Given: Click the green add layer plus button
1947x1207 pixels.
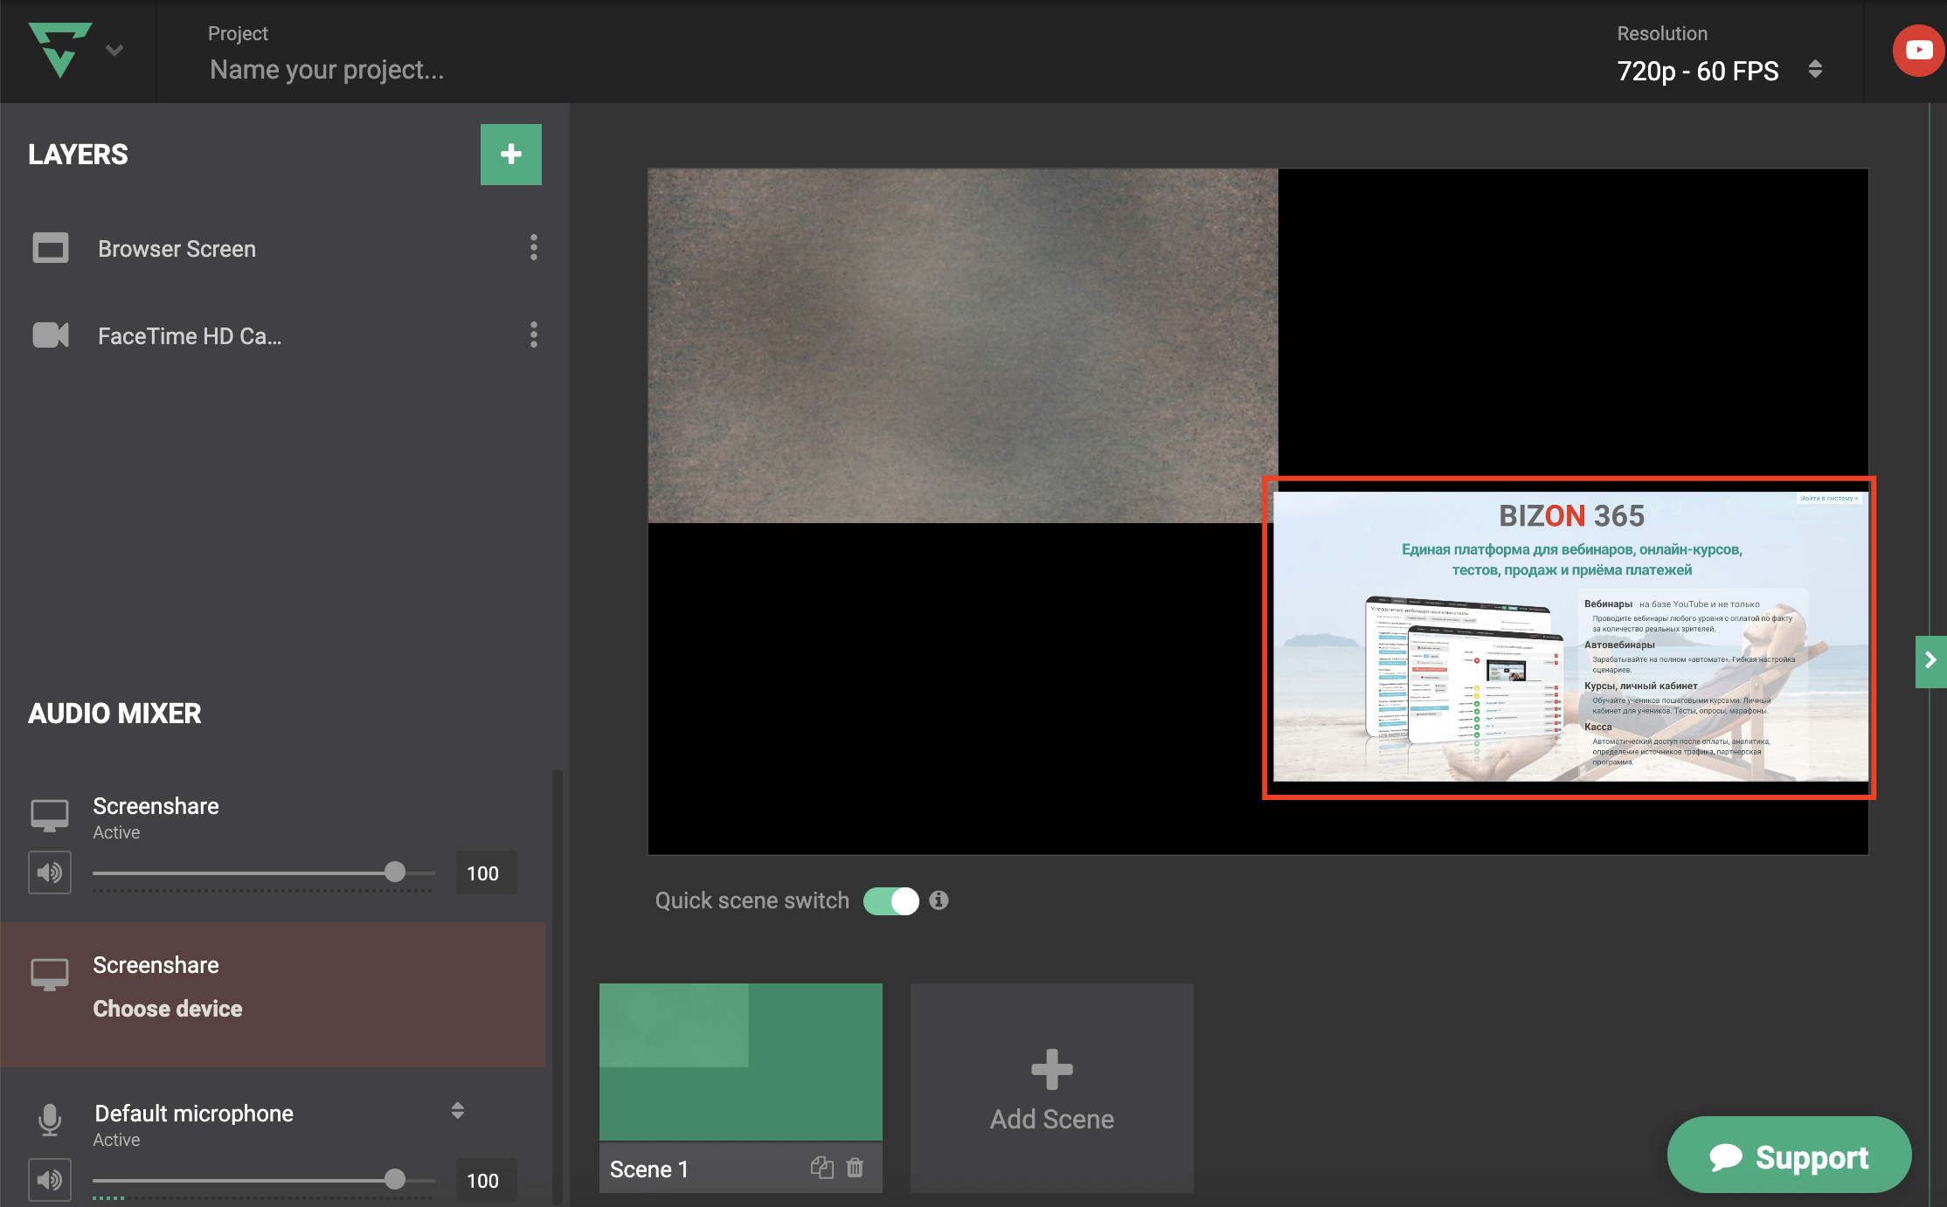Looking at the screenshot, I should pos(510,155).
